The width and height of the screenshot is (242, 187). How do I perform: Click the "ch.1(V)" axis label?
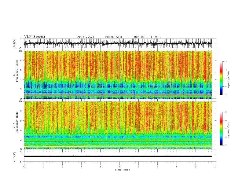coord(15,43)
